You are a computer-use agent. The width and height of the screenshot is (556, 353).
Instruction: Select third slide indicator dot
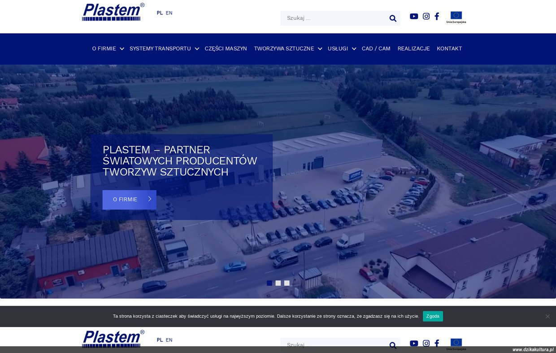tap(287, 283)
